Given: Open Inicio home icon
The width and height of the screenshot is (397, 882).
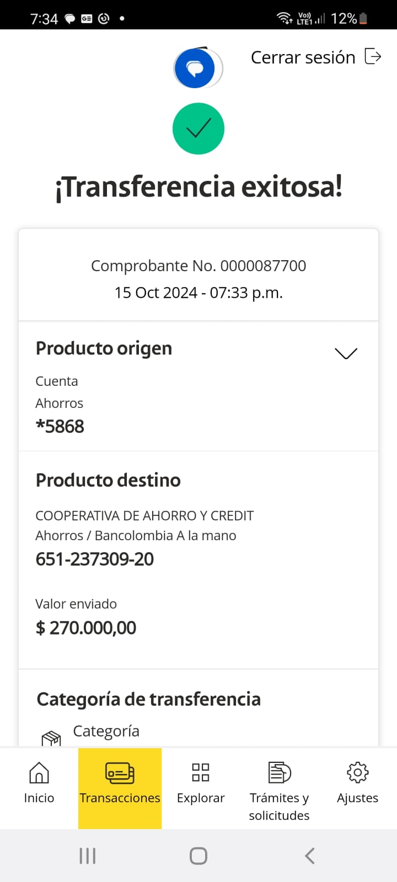Looking at the screenshot, I should [39, 773].
